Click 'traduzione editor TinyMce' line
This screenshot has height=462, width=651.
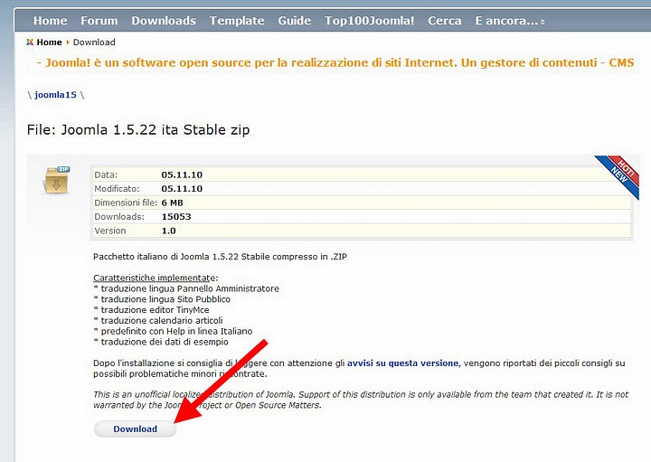[151, 310]
